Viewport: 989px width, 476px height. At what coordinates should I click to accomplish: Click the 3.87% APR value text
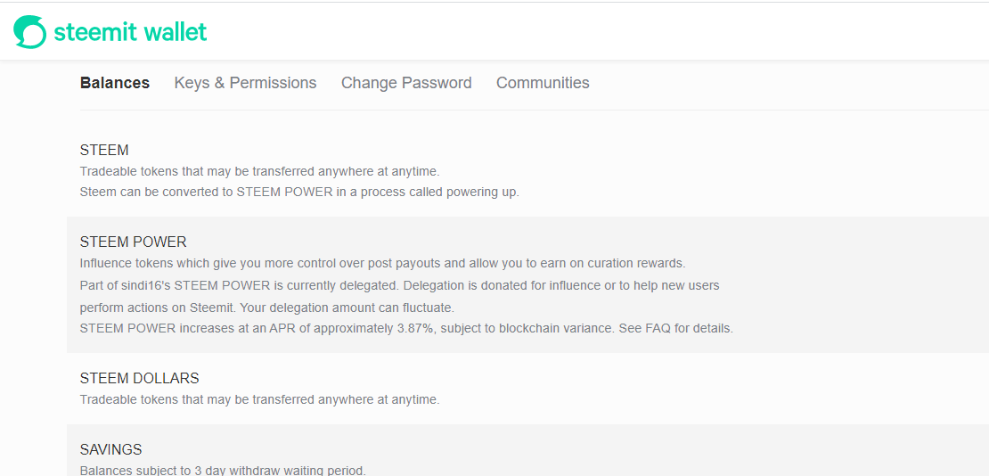click(416, 328)
